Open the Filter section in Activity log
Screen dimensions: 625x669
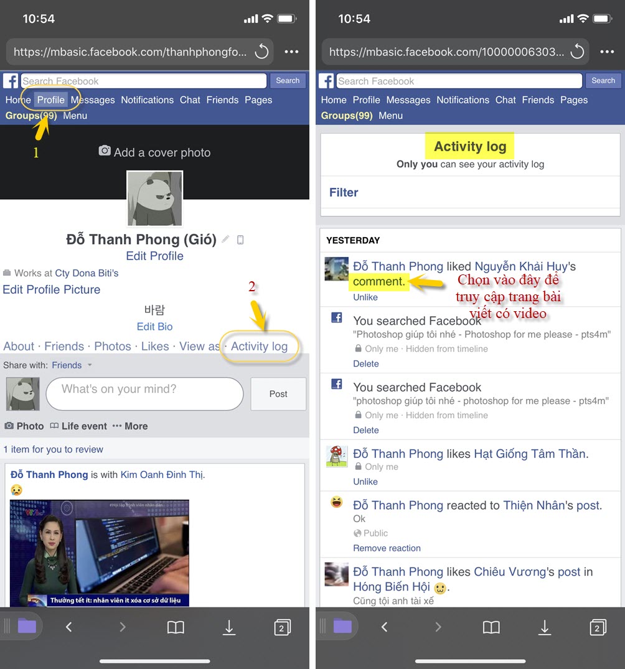tap(344, 193)
